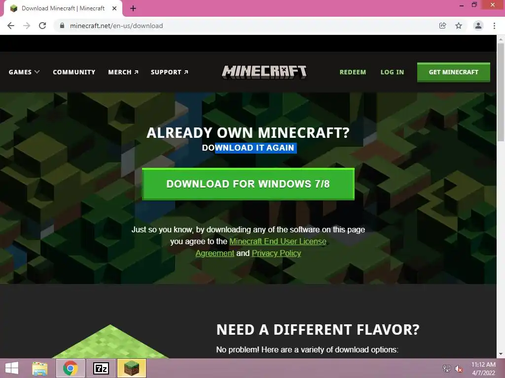Click the scrollbar up arrow
This screenshot has width=505, height=378.
[501, 39]
